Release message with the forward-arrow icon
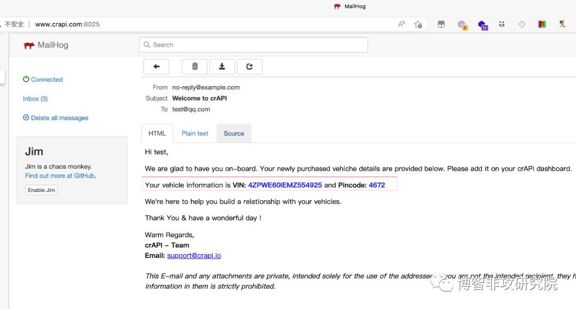The image size is (576, 309). (x=250, y=66)
